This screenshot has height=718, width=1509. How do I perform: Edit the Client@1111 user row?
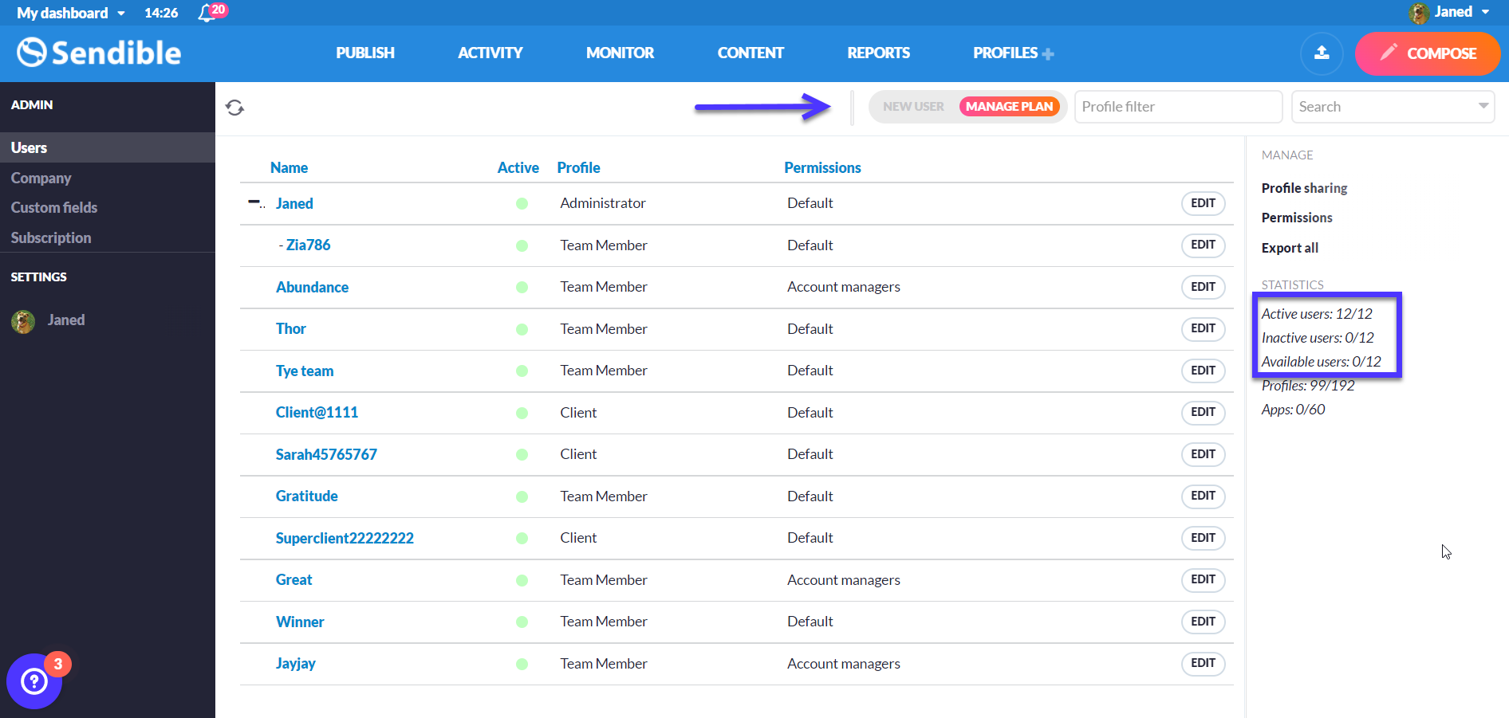pyautogui.click(x=1203, y=412)
